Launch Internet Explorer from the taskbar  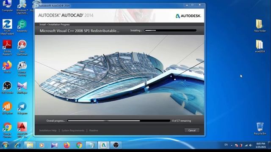(17, 145)
